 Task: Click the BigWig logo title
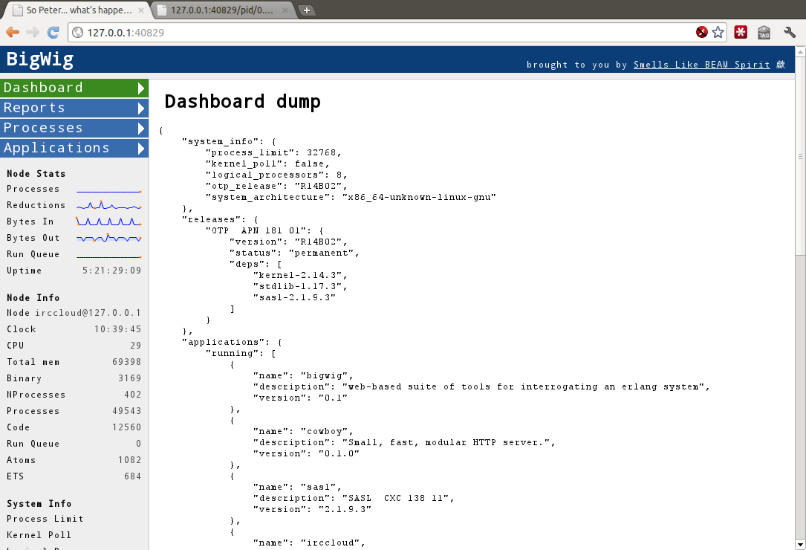click(x=40, y=59)
